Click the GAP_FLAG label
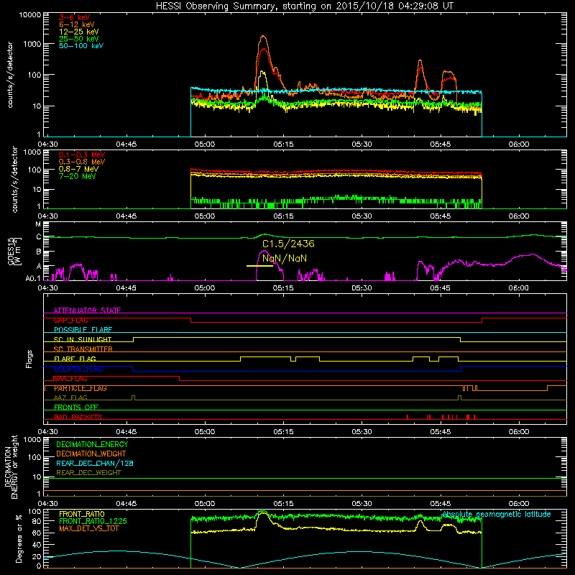 pyautogui.click(x=70, y=320)
